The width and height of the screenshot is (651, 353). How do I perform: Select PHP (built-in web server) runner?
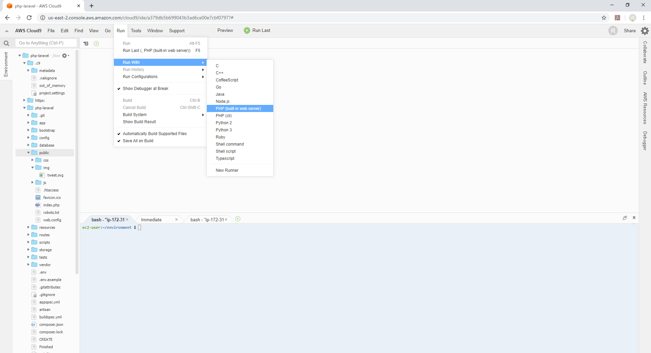coord(240,109)
